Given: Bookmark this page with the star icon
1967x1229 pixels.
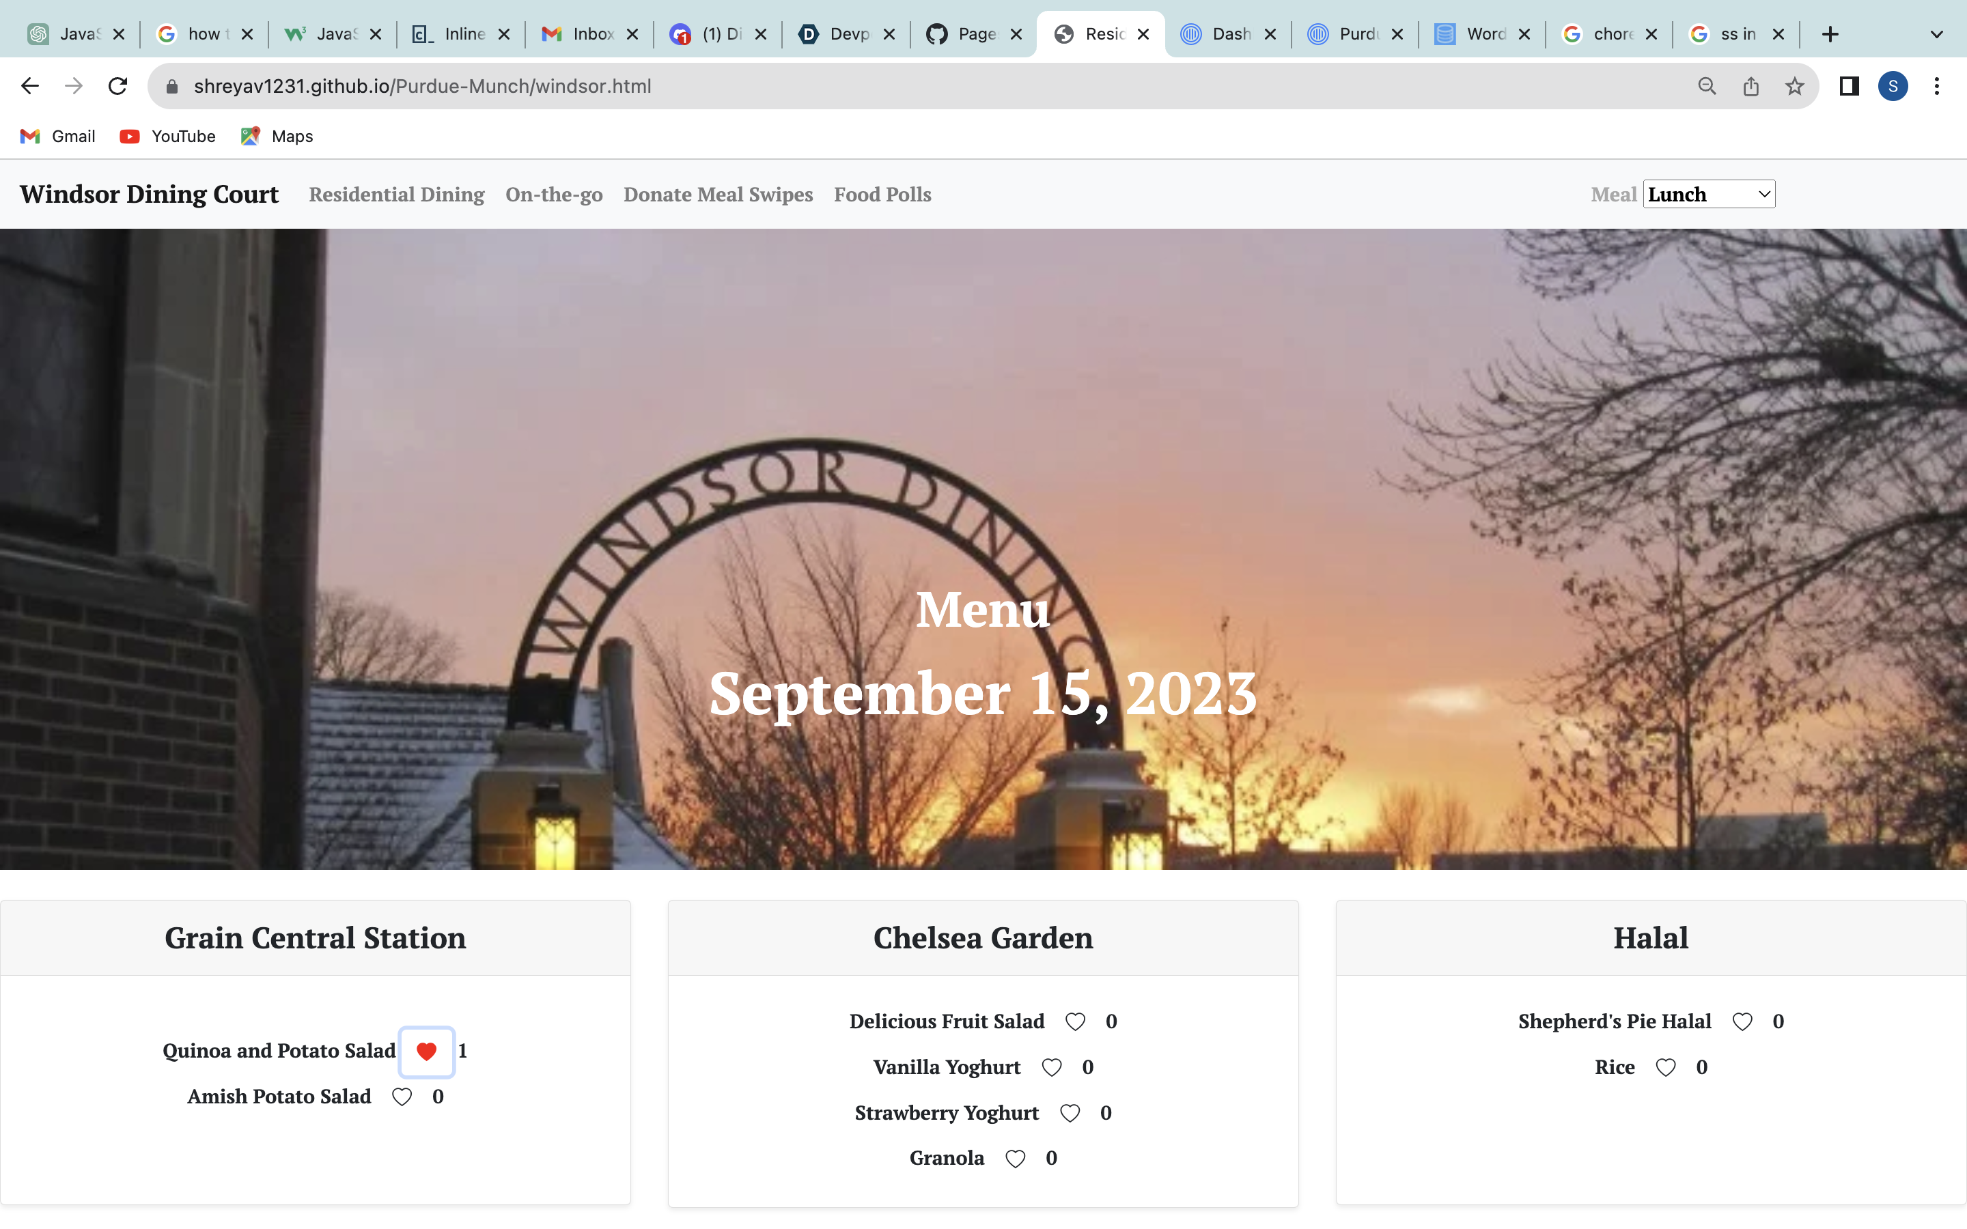Looking at the screenshot, I should click(1795, 86).
